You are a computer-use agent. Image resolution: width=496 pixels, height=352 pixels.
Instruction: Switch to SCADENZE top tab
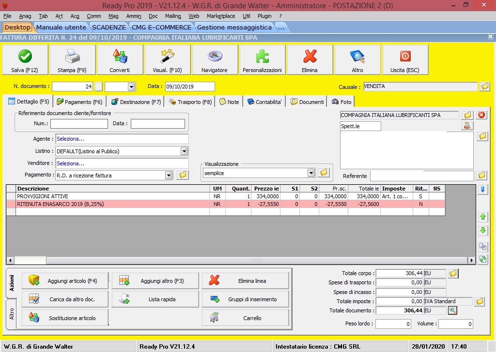tap(109, 27)
